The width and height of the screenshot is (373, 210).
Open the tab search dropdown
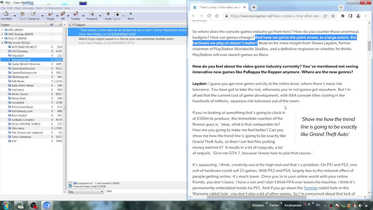click(342, 7)
